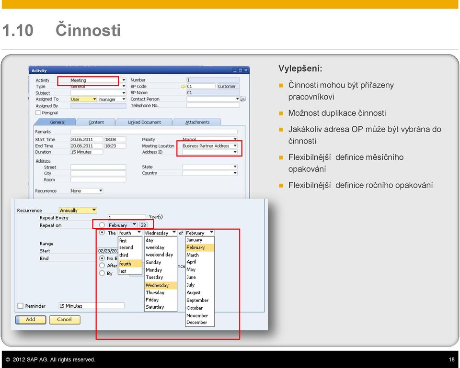Screen dimensions: 460x368
Task: Click the Remarks input field
Action: click(154, 132)
